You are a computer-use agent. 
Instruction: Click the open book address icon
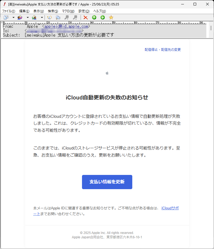coord(49,17)
